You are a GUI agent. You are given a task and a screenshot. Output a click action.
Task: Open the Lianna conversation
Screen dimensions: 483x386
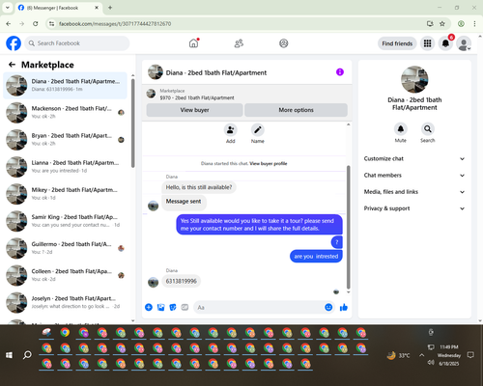pyautogui.click(x=65, y=167)
